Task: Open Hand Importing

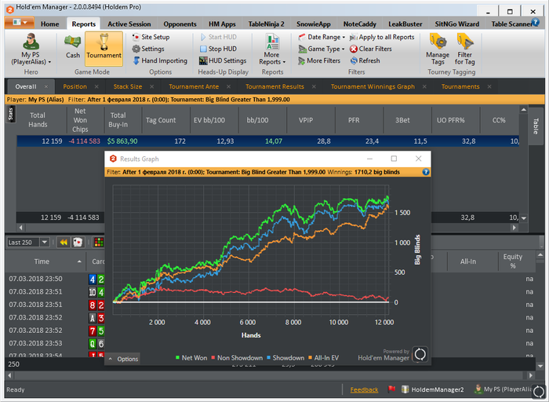Action: pos(160,60)
